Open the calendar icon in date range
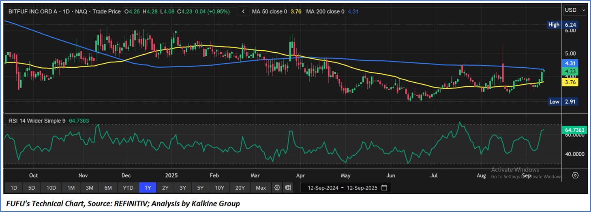Screen dimensions: 591x212 (x=384, y=188)
